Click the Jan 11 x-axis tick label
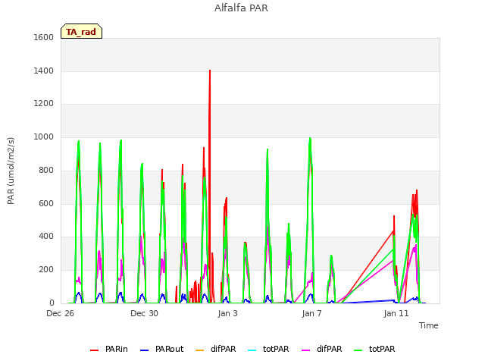Screen dimensions: 485x364 [396, 313]
